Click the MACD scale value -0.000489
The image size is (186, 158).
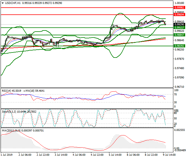180,150
